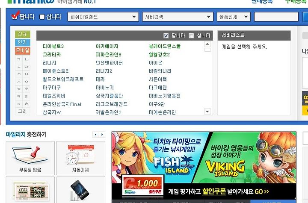The height and width of the screenshot is (203, 308).
Task: Select game 리그오브레전드
Action: [112, 104]
